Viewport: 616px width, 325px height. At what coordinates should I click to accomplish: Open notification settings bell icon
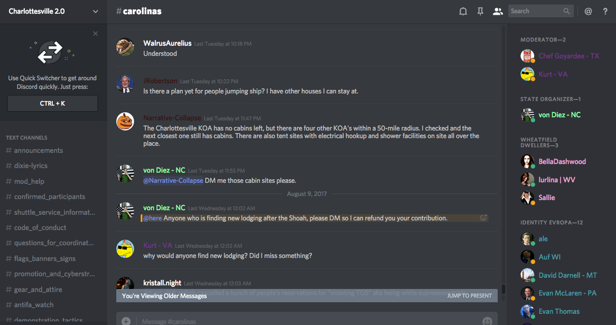[463, 11]
